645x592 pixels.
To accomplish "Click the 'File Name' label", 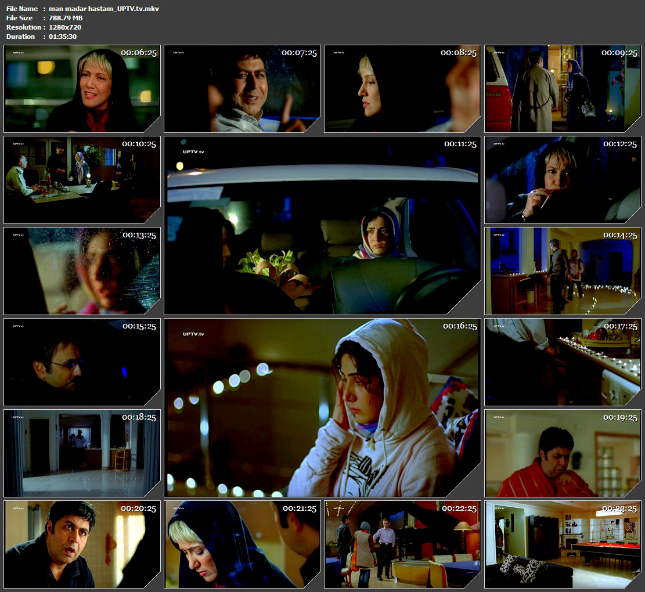I will (x=22, y=9).
